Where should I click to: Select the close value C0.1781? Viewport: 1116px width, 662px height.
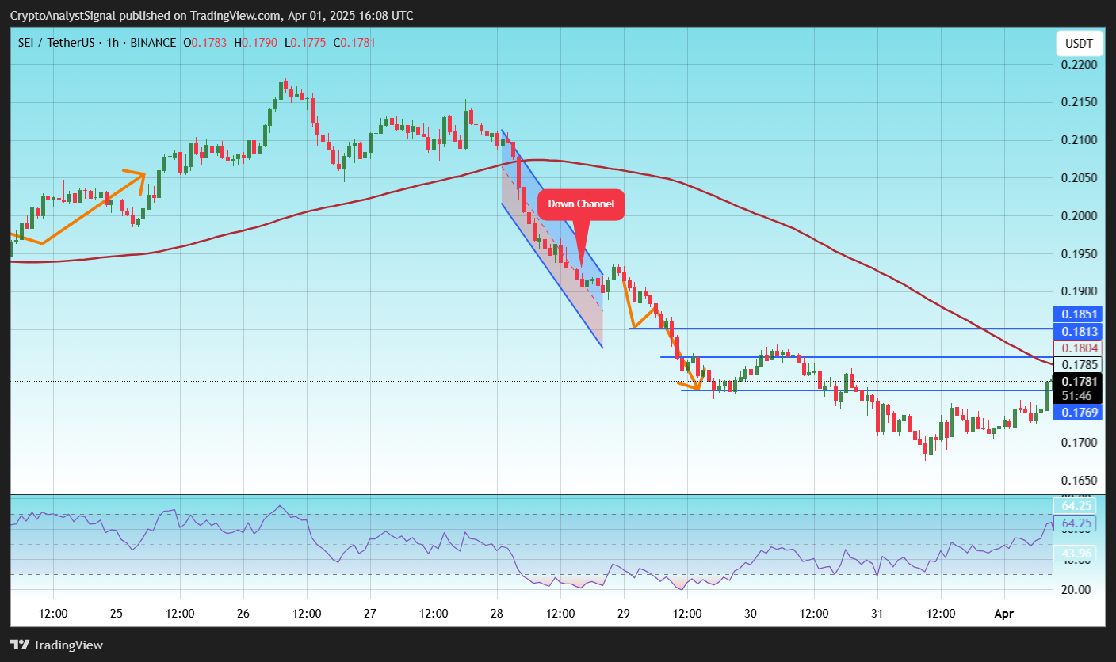354,42
